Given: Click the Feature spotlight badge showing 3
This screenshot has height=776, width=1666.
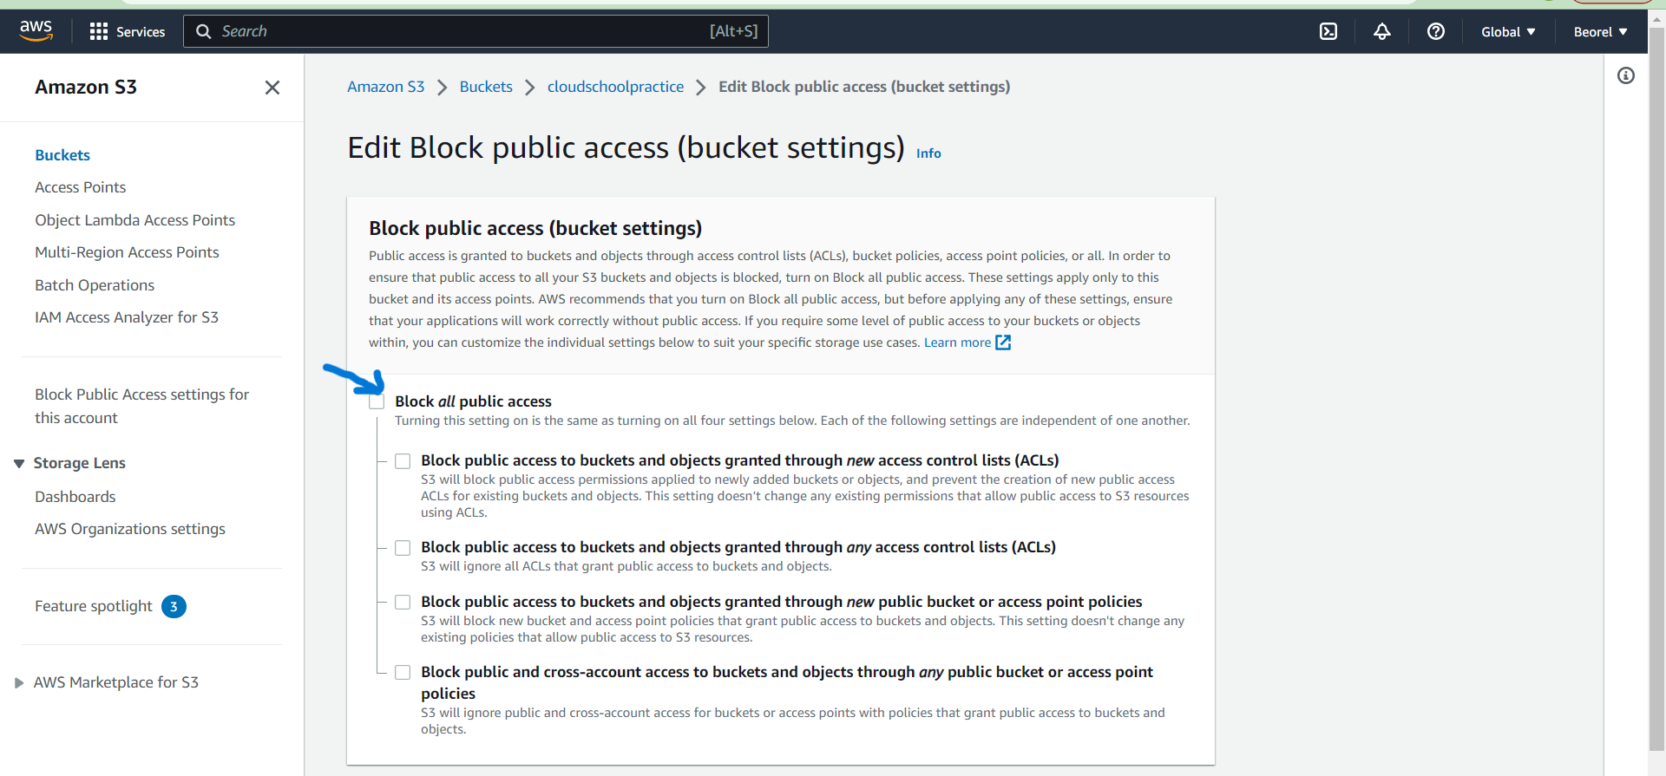Looking at the screenshot, I should (174, 607).
